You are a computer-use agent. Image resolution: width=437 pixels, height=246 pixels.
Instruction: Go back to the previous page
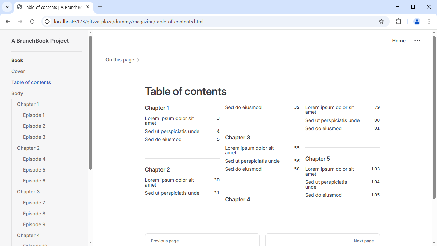[x=8, y=22]
